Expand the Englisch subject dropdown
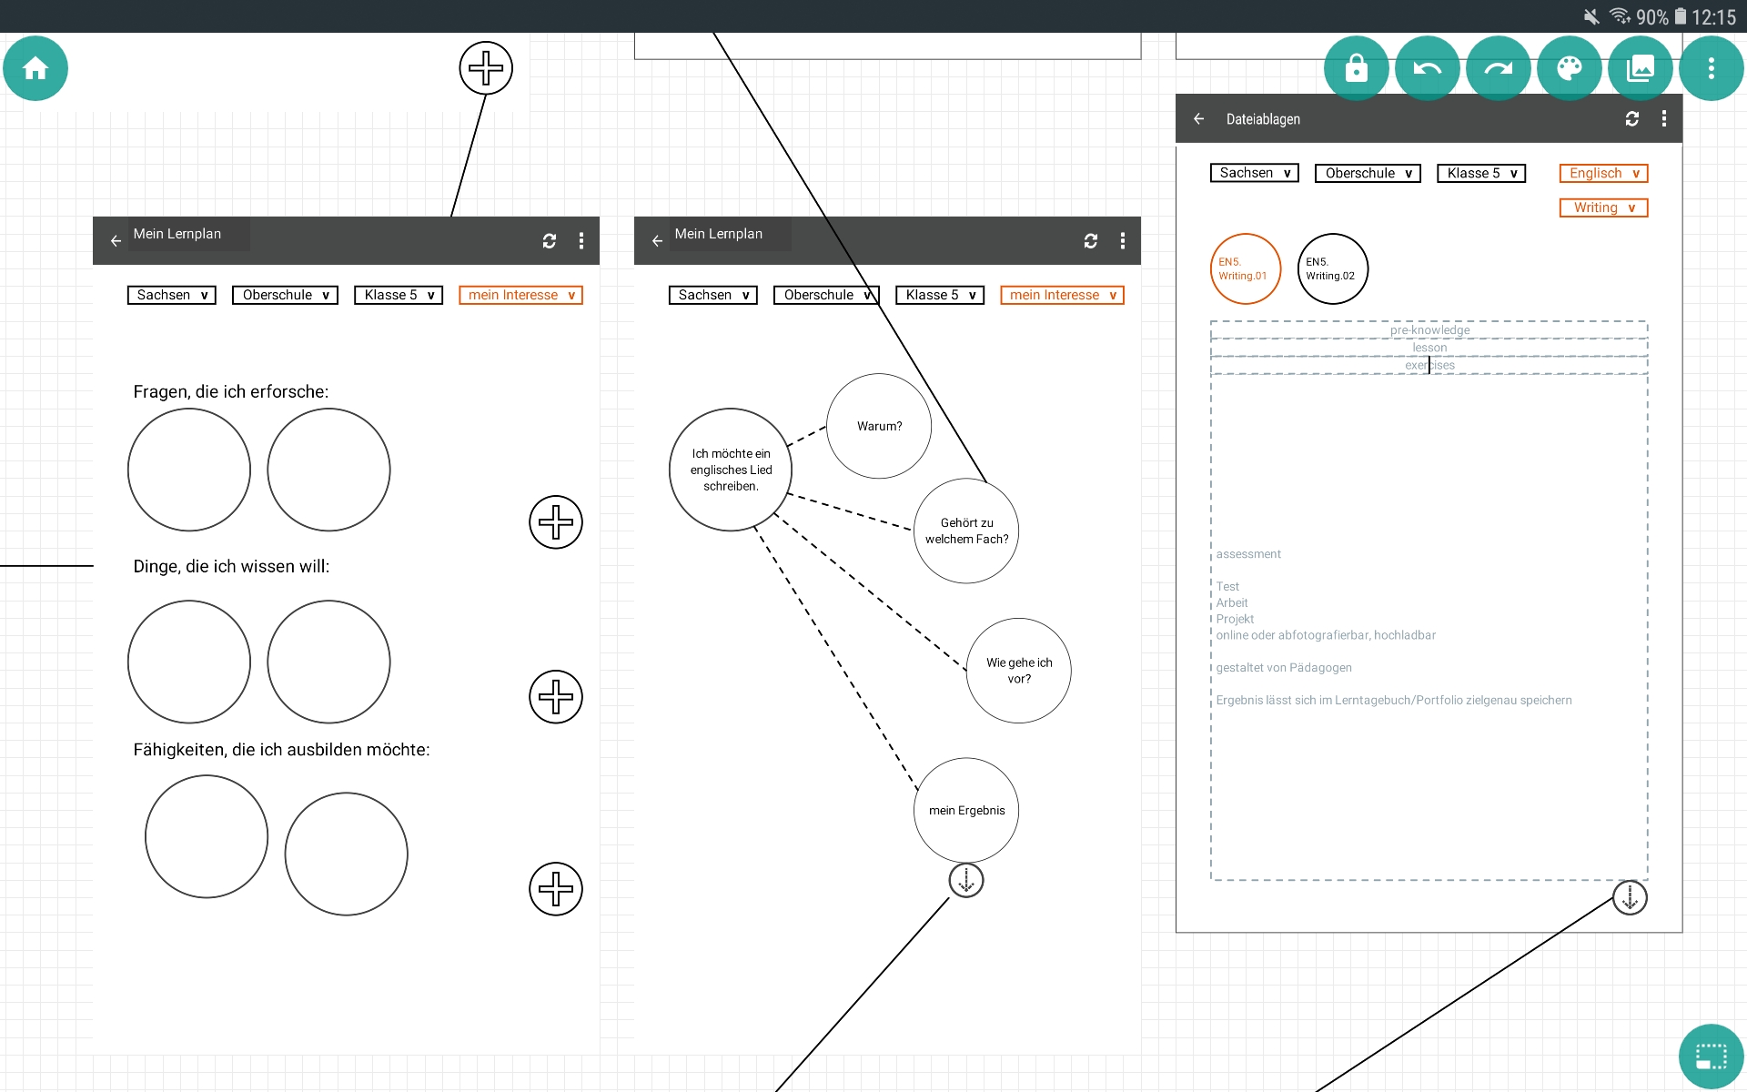 (x=1603, y=173)
